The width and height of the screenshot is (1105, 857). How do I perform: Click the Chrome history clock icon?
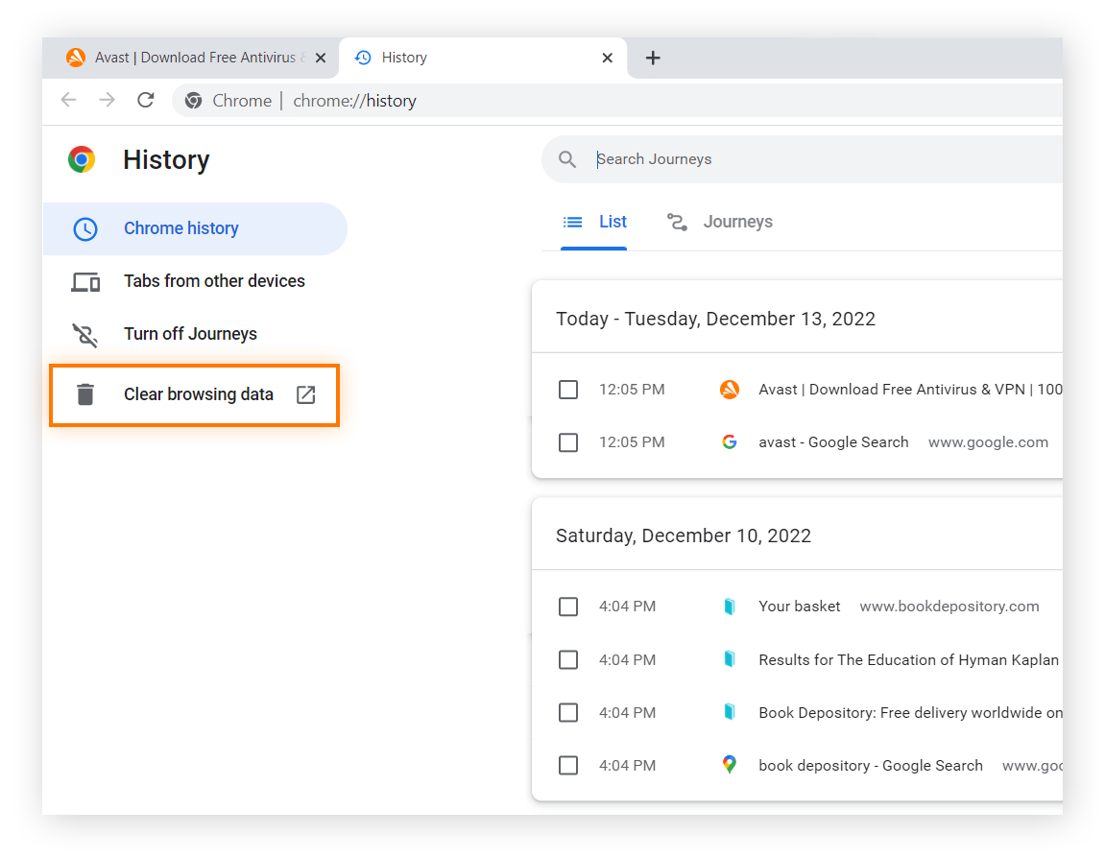click(x=85, y=228)
